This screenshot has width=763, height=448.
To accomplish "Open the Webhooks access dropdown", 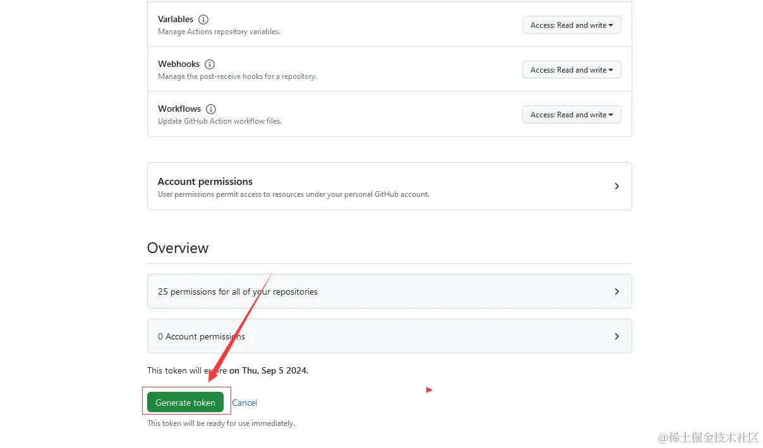I will pyautogui.click(x=572, y=70).
